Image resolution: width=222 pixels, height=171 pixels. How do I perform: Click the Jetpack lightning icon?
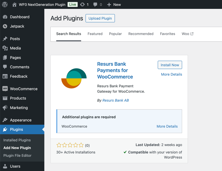[x=5, y=26]
